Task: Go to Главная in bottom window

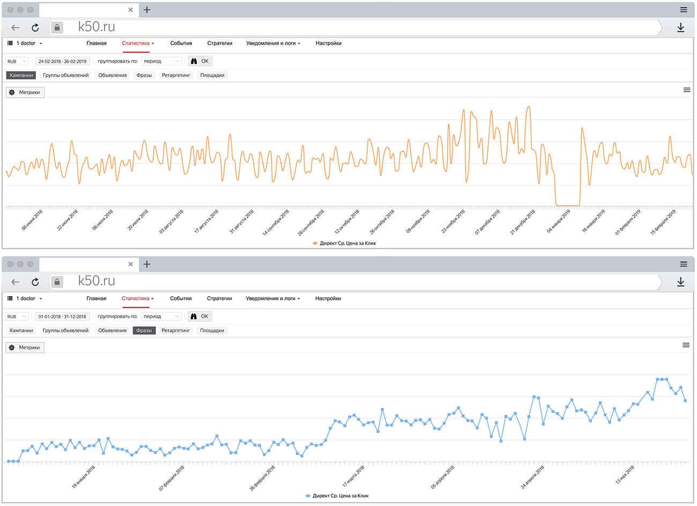Action: click(97, 298)
